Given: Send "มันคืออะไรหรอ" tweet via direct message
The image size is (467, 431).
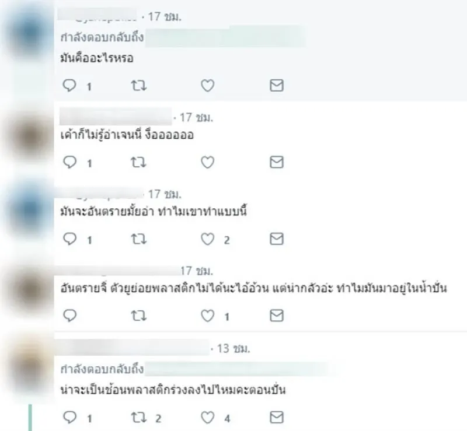Looking at the screenshot, I should 277,85.
